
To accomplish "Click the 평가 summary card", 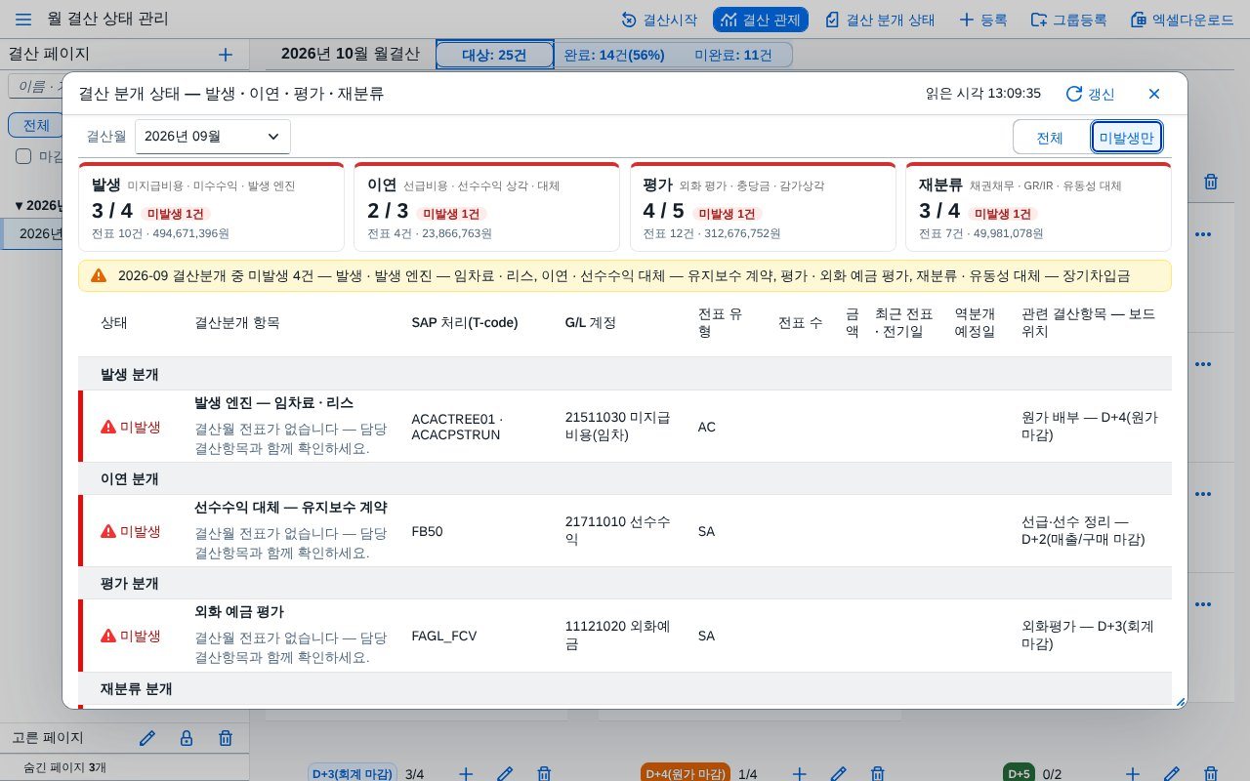I will pyautogui.click(x=763, y=207).
